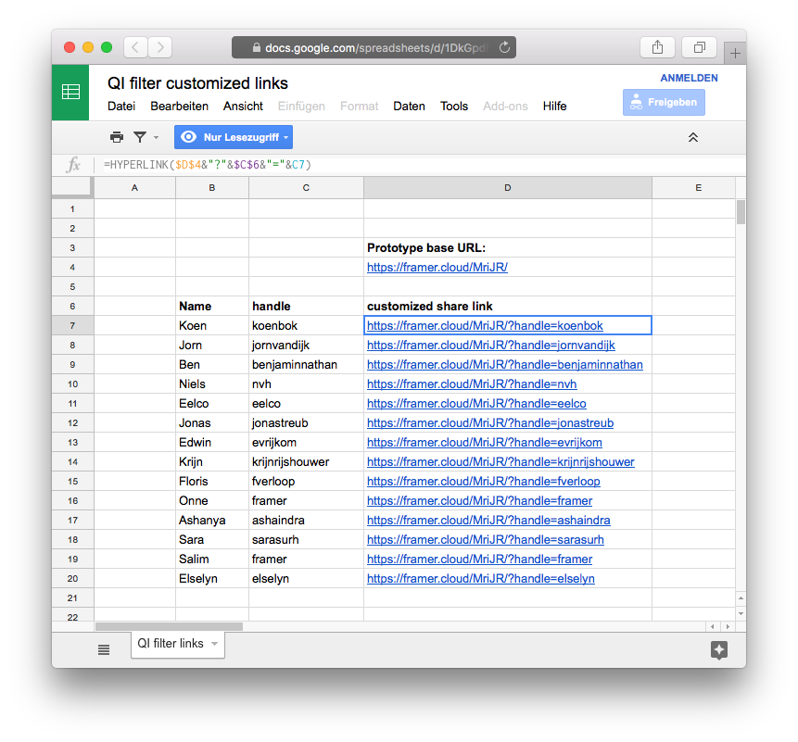The image size is (798, 742).
Task: Select the customized share link header cell
Action: tap(507, 307)
